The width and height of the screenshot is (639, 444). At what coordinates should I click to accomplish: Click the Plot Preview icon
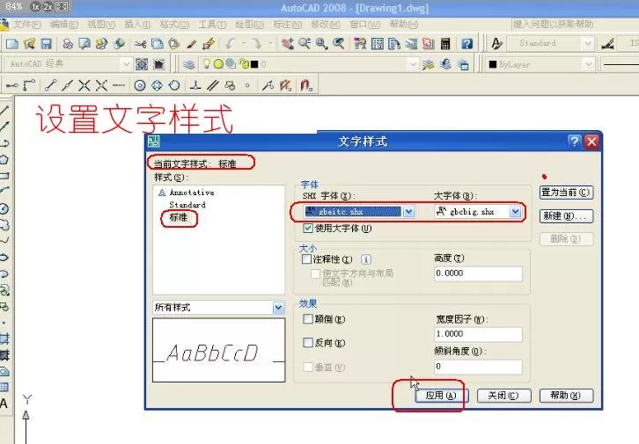pyautogui.click(x=84, y=44)
